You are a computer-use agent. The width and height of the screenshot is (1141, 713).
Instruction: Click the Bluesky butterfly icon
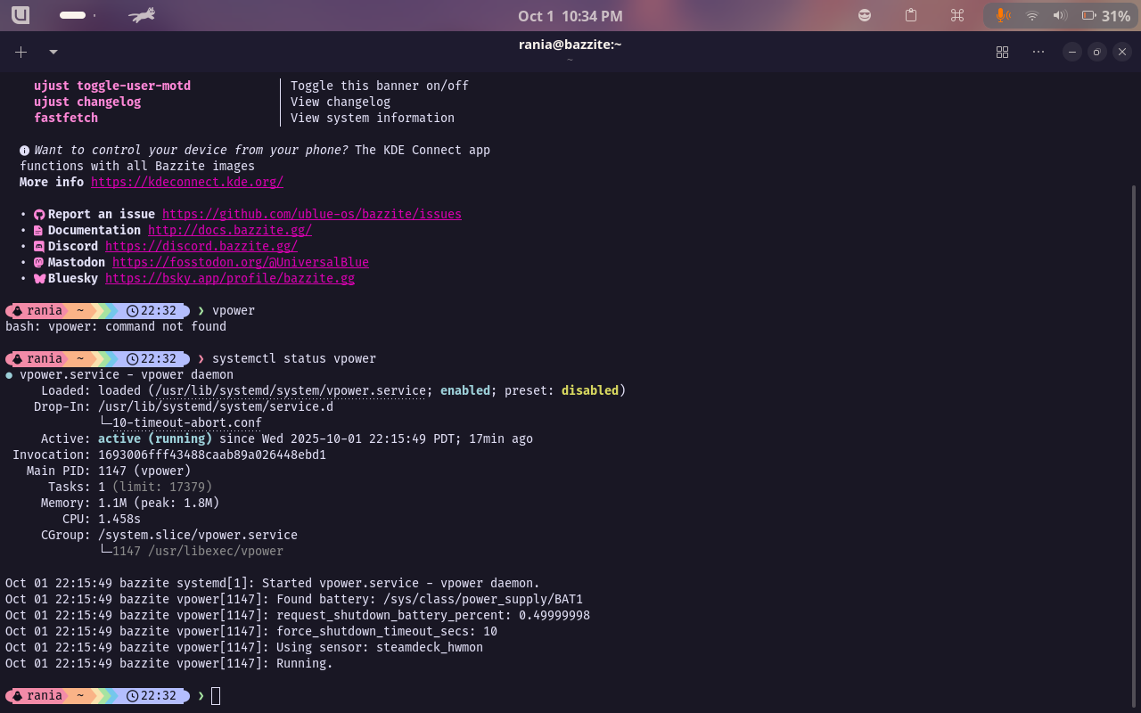click(39, 278)
